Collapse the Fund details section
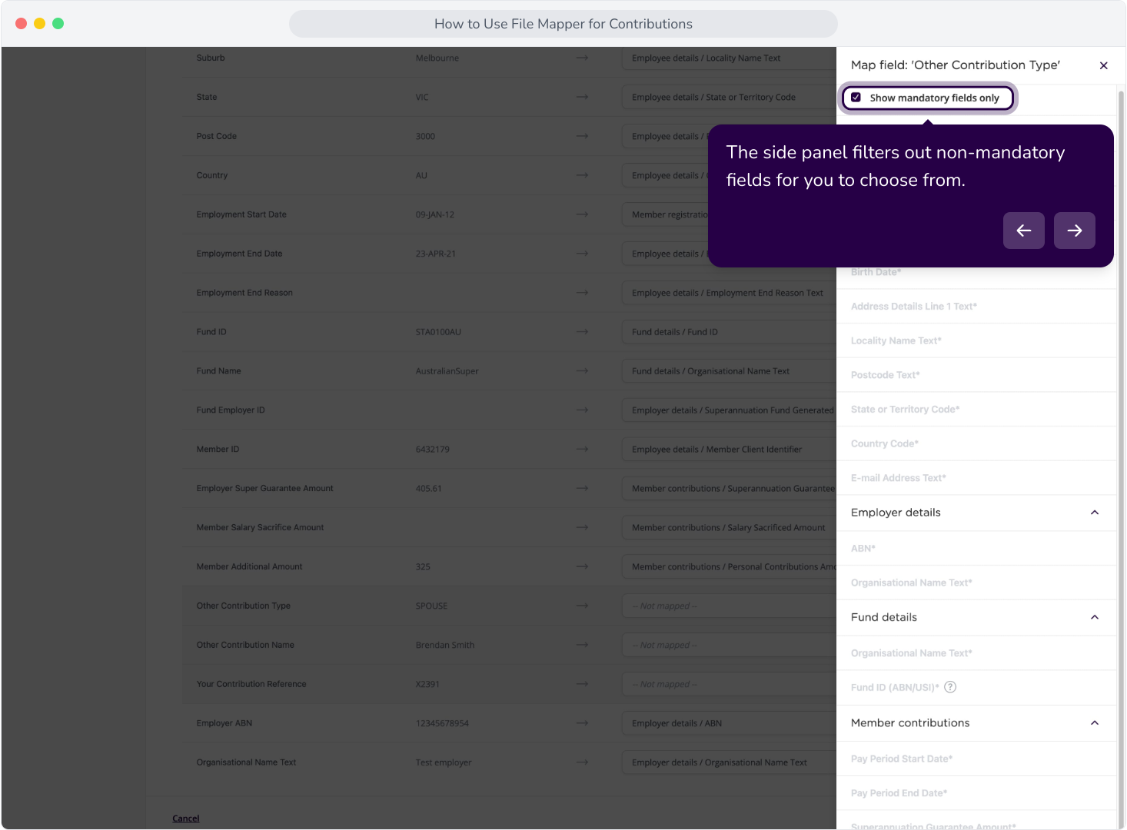1127x830 pixels. click(1095, 617)
